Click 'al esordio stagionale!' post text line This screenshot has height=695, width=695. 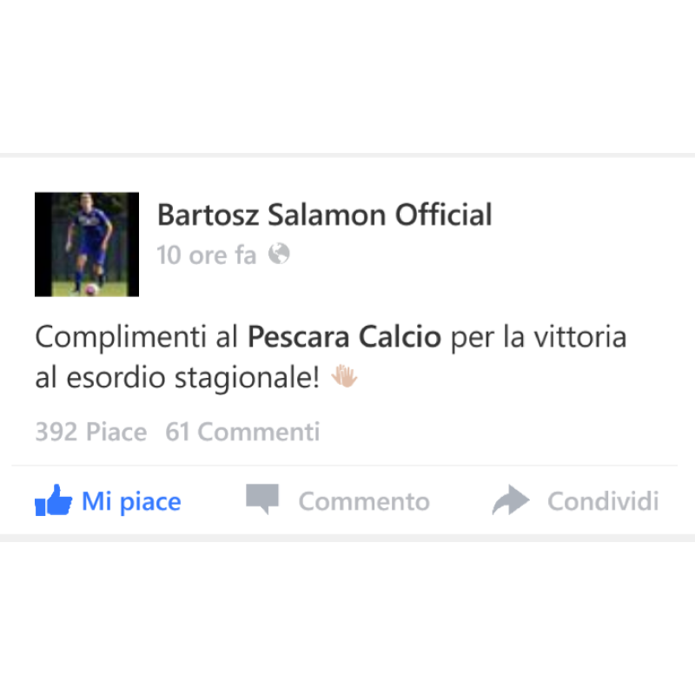pos(177,378)
